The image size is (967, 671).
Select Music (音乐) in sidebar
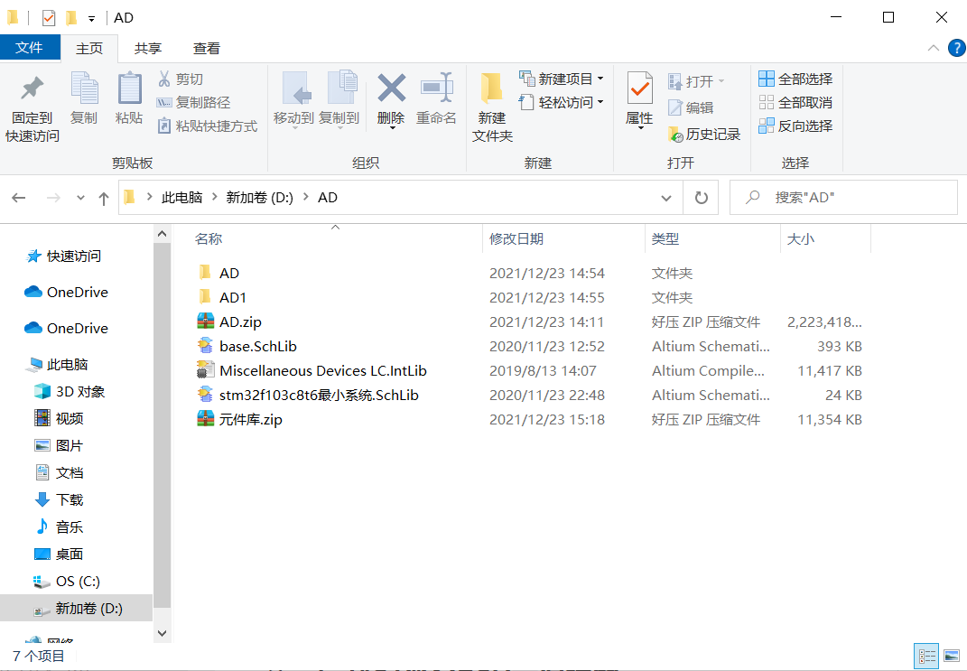[59, 527]
